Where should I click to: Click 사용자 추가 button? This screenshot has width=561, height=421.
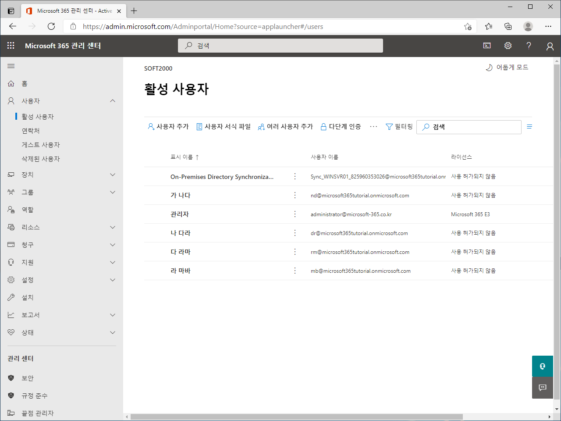click(x=168, y=127)
